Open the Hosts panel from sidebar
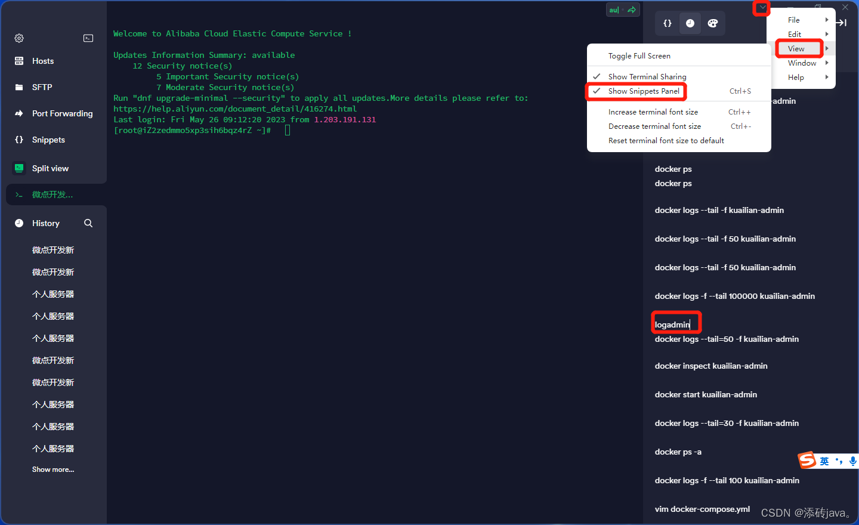859x525 pixels. pyautogui.click(x=42, y=61)
